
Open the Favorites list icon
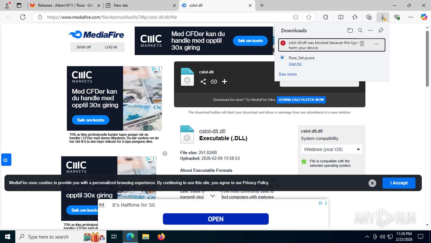355,17
